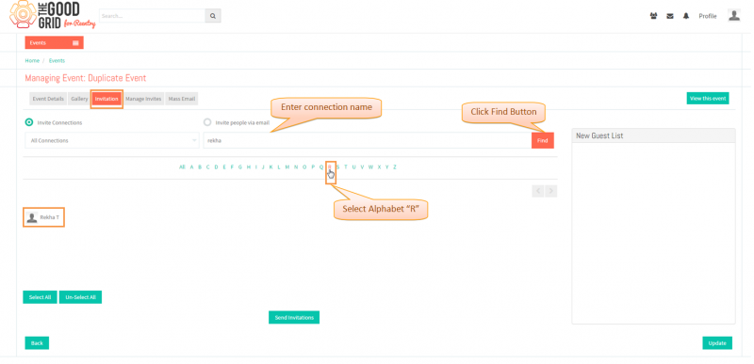The width and height of the screenshot is (754, 364).
Task: Click Send Invitations button
Action: [x=294, y=318]
